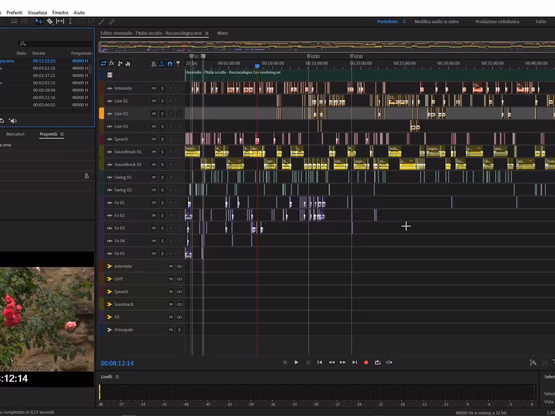Expand the Principale bus track arrow
Image resolution: width=555 pixels, height=416 pixels.
tap(109, 329)
